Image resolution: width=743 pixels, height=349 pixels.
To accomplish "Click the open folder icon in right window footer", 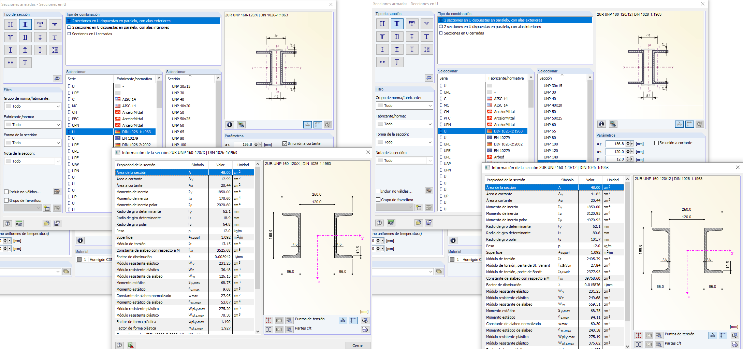I will tap(418, 223).
